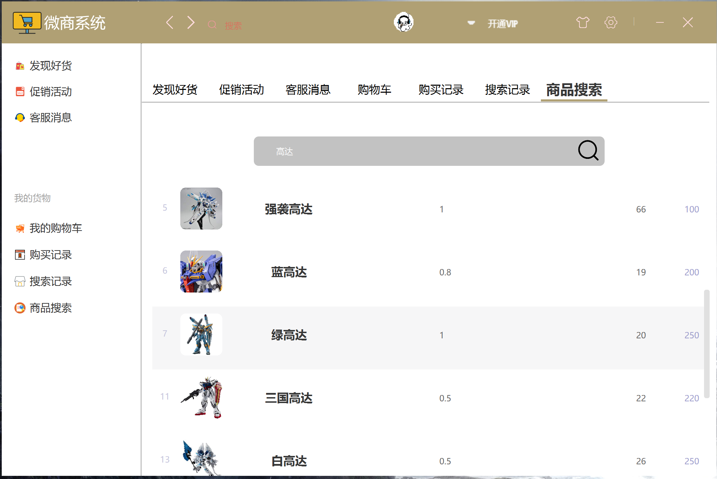The width and height of the screenshot is (717, 479).
Task: Open the clothing/skin icon in title bar
Action: tap(582, 22)
